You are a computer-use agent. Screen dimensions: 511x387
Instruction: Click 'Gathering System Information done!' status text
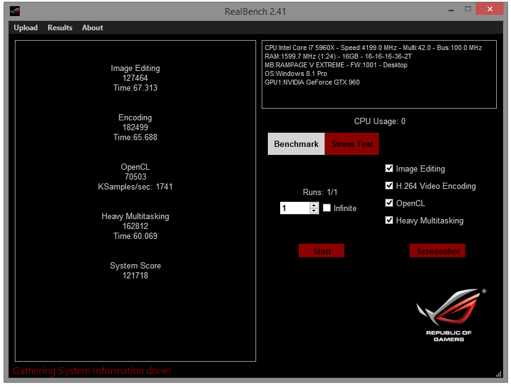click(91, 371)
